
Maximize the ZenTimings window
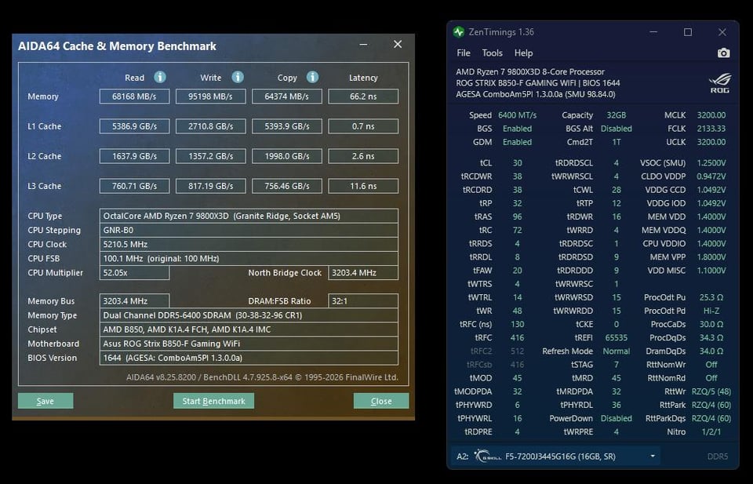[x=688, y=32]
